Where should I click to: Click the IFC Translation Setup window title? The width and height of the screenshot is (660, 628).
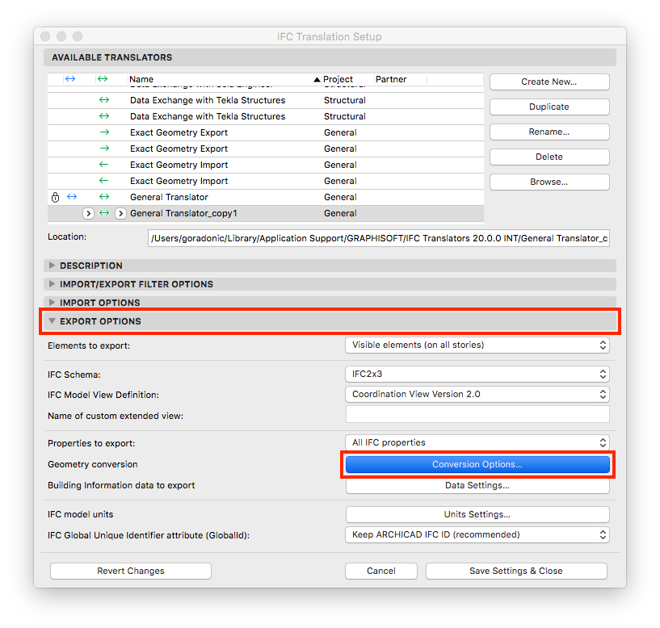[x=330, y=36]
